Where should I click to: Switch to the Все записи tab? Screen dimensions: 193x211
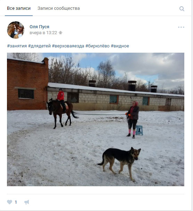pyautogui.click(x=19, y=8)
